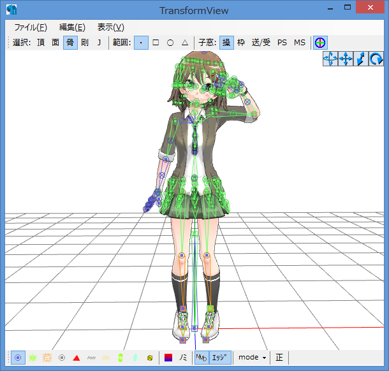Viewport: 389px width, 371px height.
Task: Click the rotate view arrow icon
Action: [x=376, y=59]
